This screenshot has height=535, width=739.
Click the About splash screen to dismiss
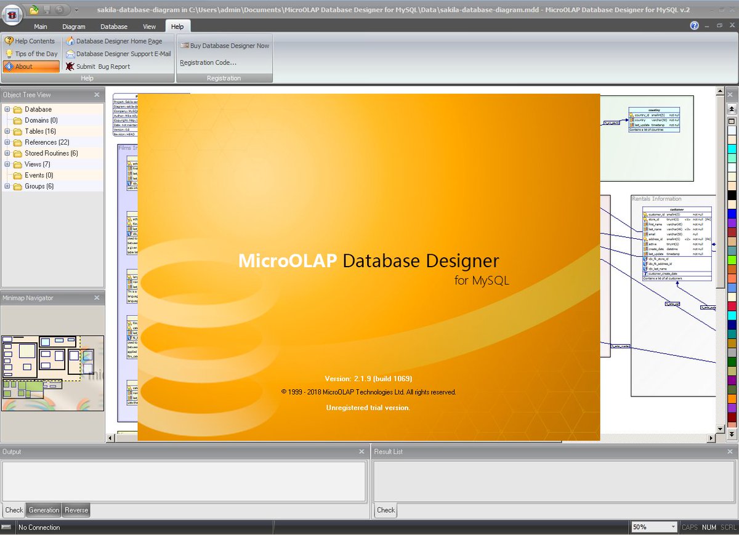pyautogui.click(x=368, y=267)
